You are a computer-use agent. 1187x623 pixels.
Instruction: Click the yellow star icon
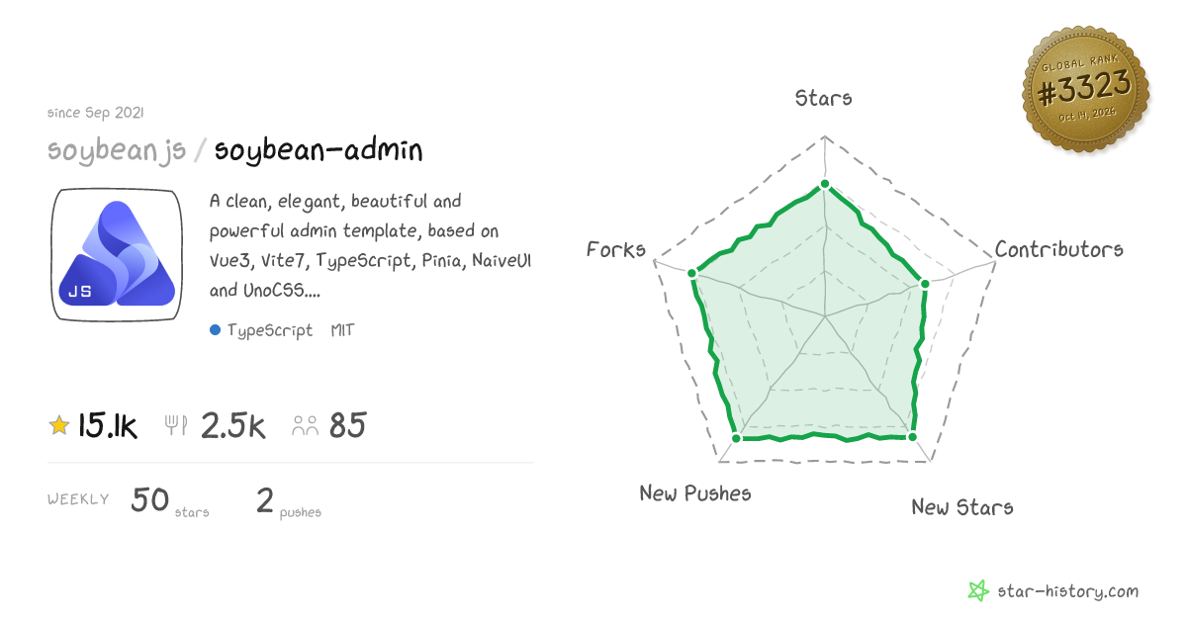coord(58,426)
